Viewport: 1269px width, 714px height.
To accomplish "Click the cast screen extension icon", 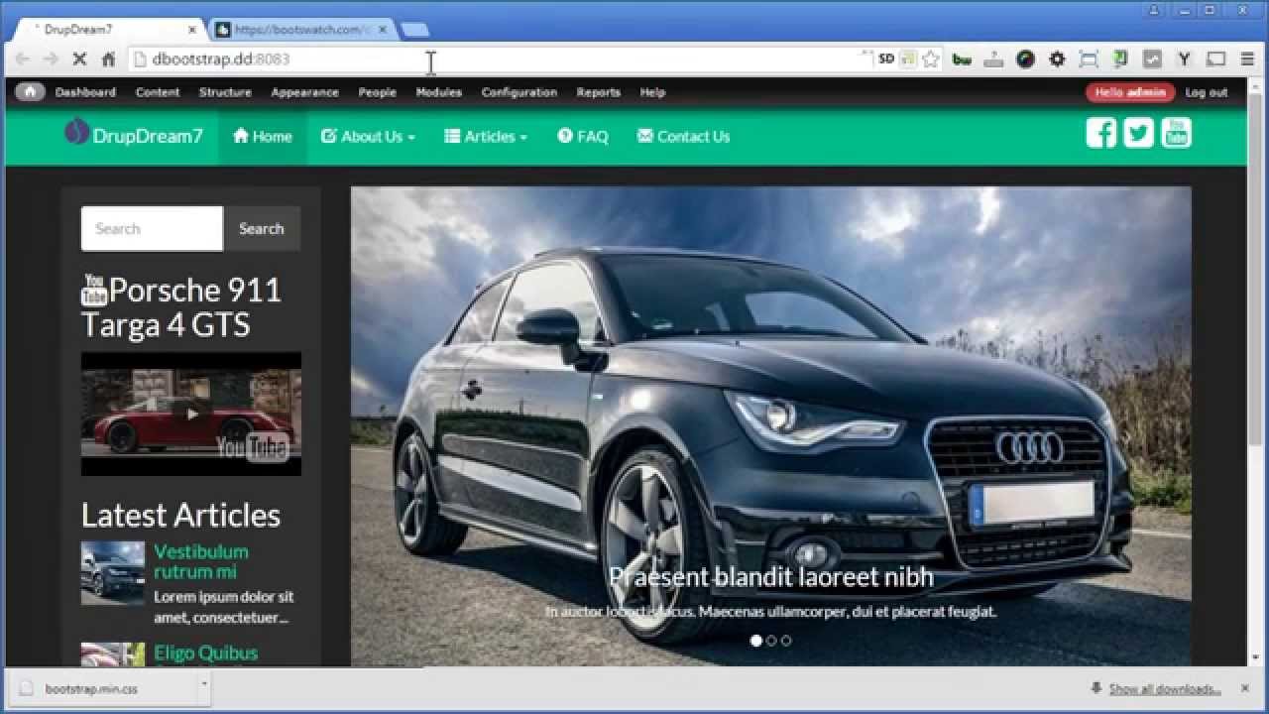I will (1216, 59).
